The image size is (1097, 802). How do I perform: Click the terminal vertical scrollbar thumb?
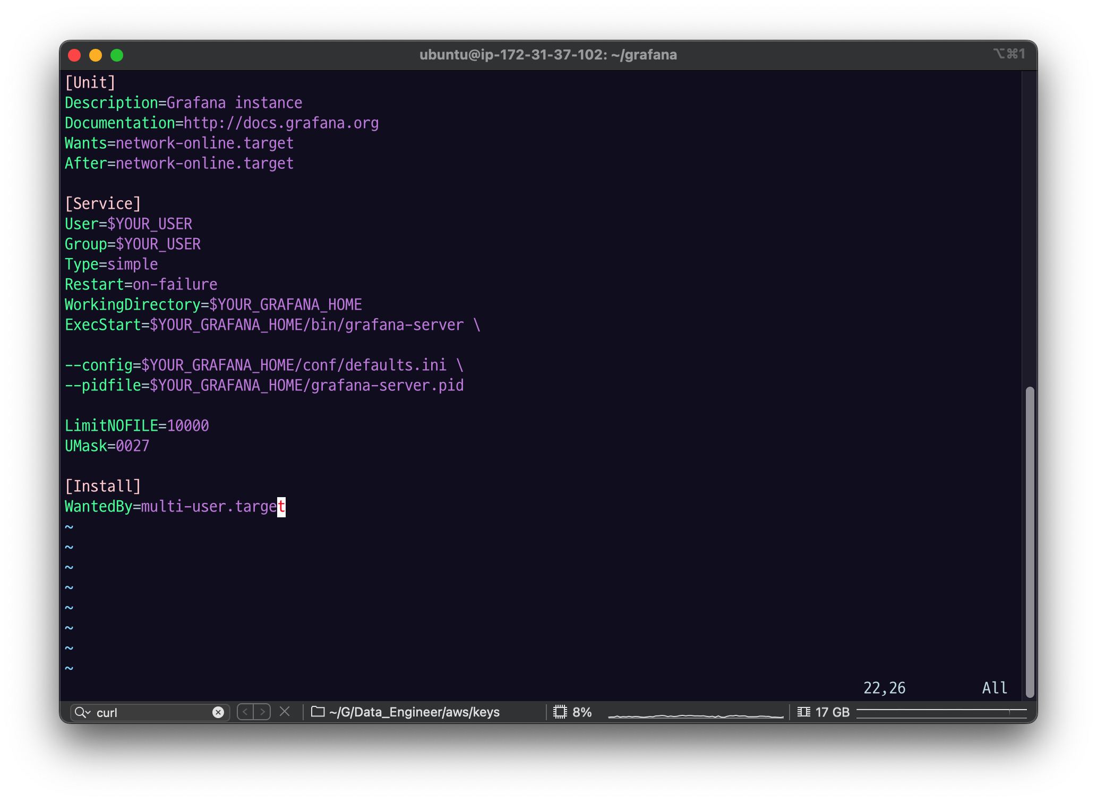coord(1030,542)
